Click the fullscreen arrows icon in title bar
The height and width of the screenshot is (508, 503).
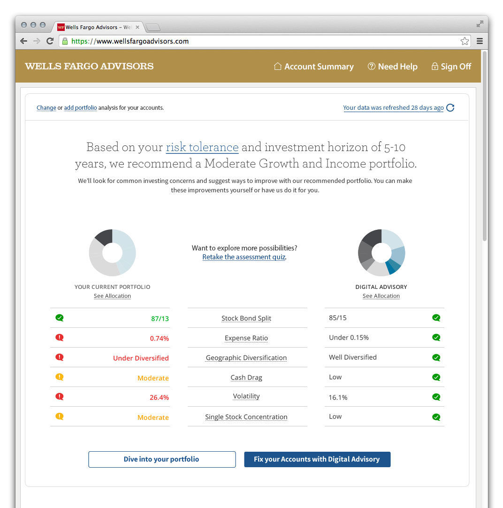pyautogui.click(x=480, y=24)
